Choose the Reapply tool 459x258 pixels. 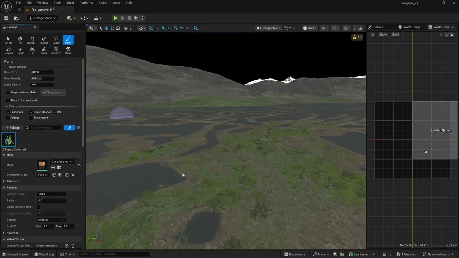[x=8, y=51]
